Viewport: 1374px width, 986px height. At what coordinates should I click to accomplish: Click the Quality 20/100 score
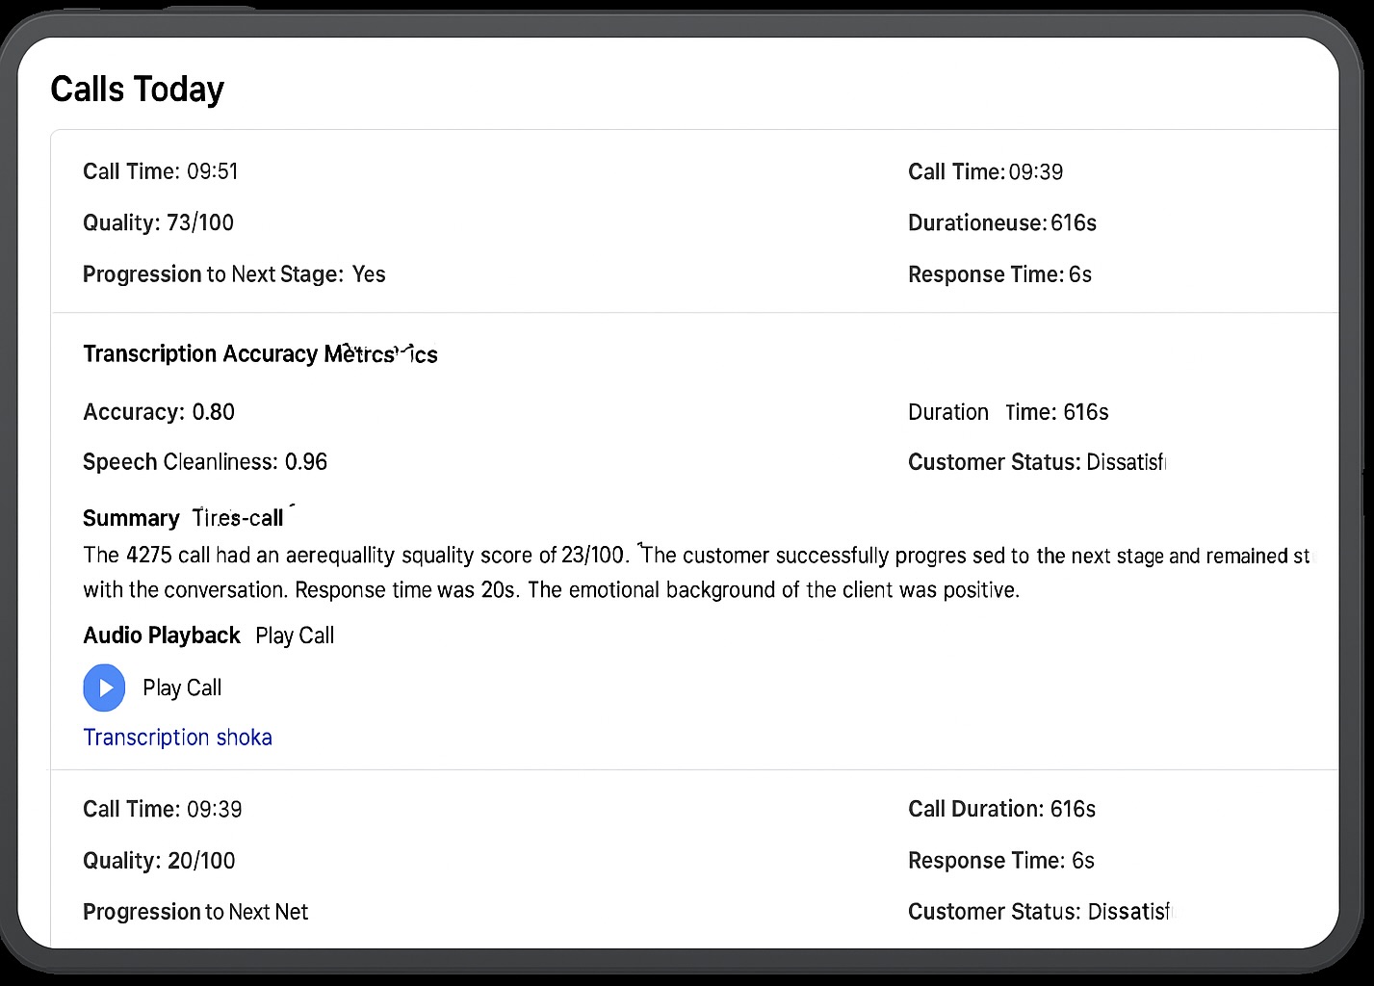point(159,861)
